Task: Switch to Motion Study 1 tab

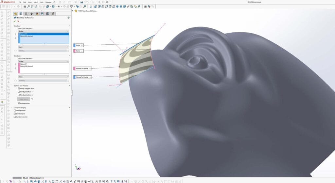Action: tap(36, 178)
